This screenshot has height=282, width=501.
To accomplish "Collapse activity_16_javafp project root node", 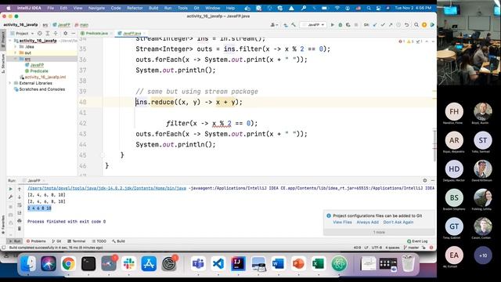I will coord(10,41).
